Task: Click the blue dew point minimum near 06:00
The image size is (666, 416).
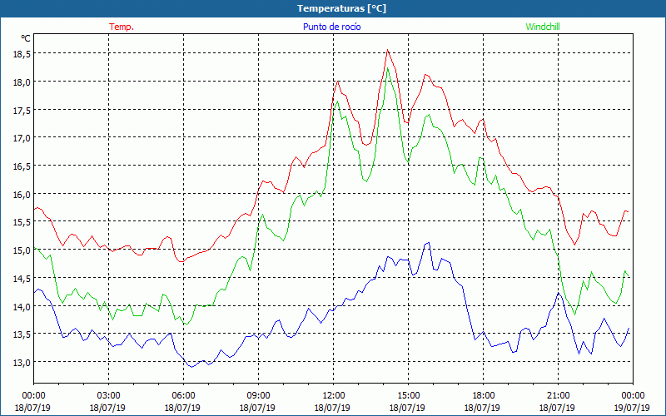Action: pos(191,367)
